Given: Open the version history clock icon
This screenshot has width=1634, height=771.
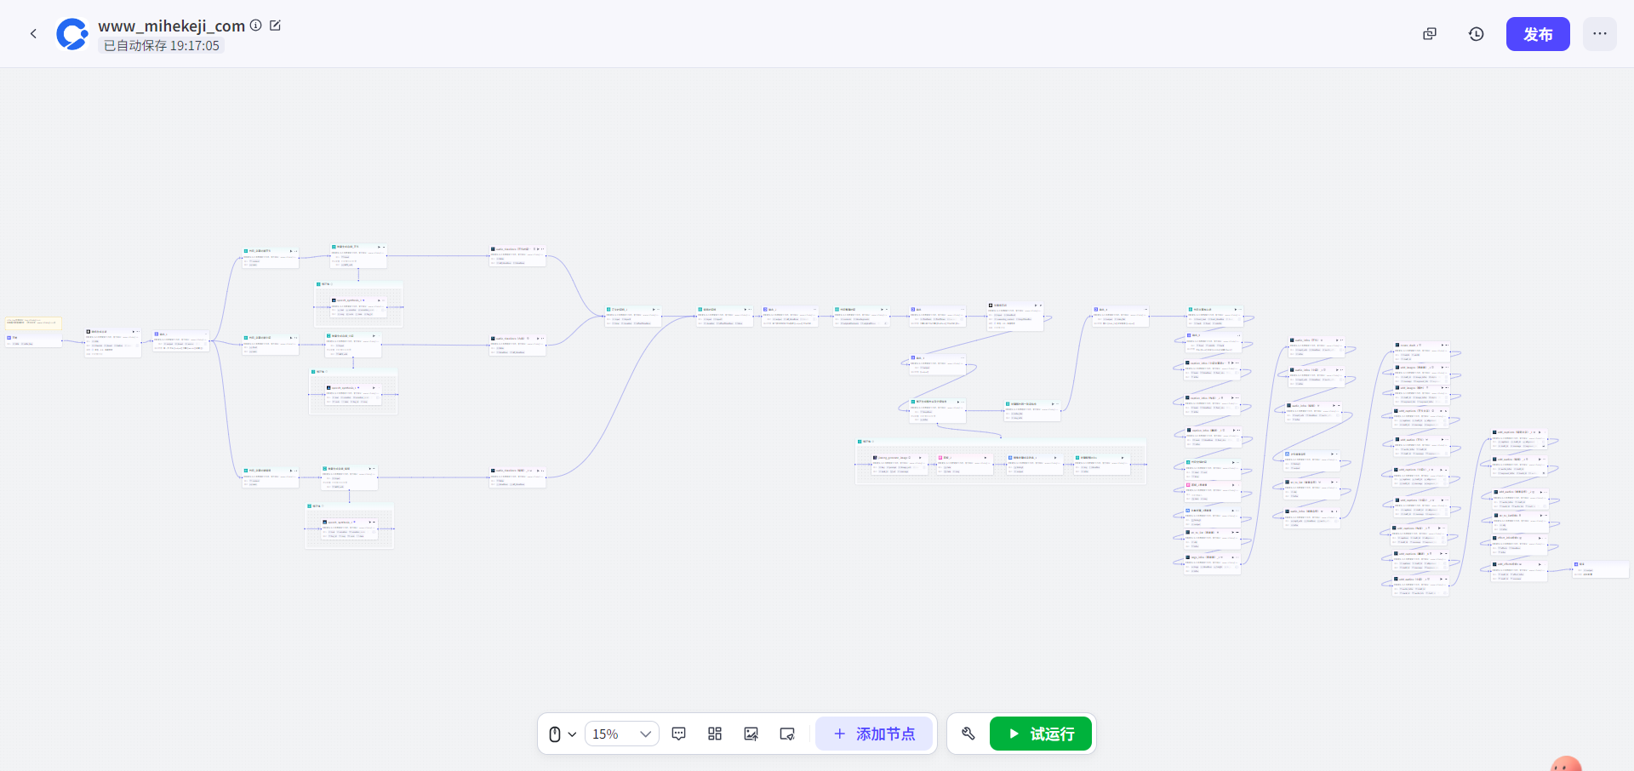Looking at the screenshot, I should [1476, 34].
